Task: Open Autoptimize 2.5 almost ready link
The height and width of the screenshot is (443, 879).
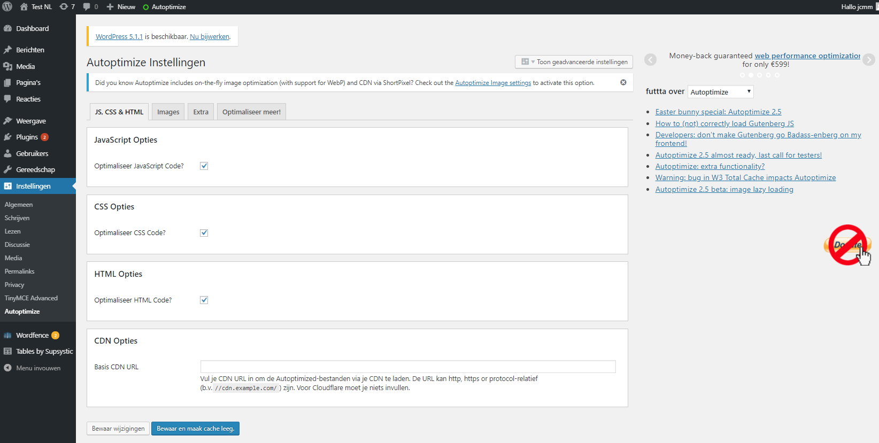Action: (738, 155)
